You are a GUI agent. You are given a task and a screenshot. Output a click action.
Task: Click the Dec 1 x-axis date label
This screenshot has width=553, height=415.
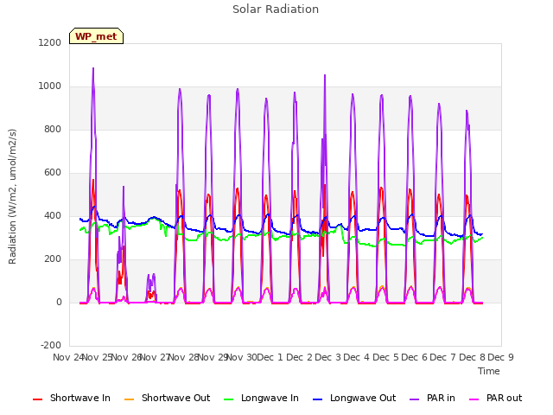click(270, 357)
